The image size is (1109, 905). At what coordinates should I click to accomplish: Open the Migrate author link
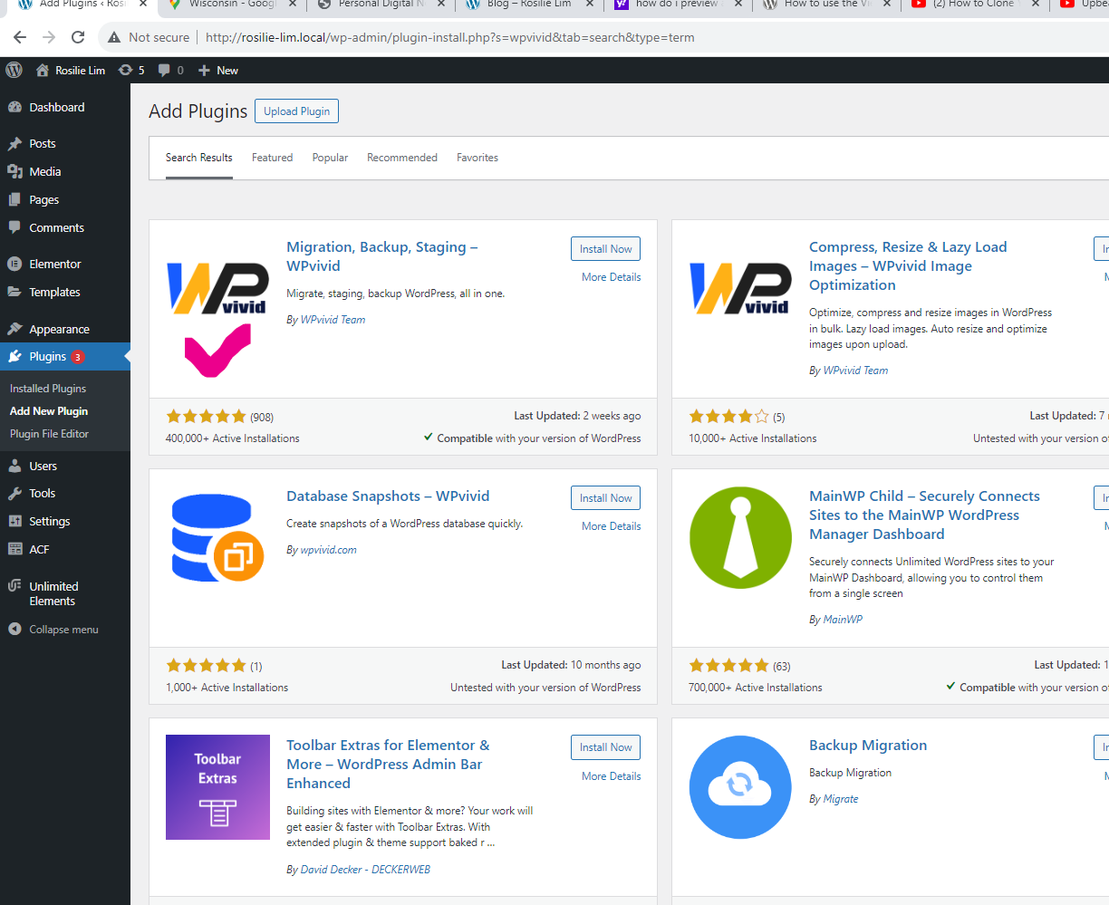click(841, 799)
